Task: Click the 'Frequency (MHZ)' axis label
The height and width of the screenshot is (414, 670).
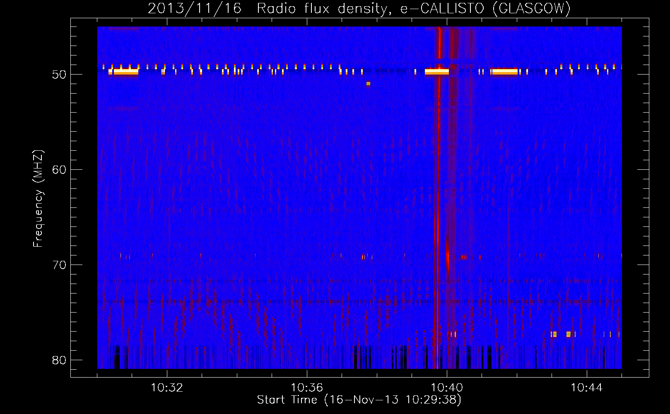Action: coord(38,199)
